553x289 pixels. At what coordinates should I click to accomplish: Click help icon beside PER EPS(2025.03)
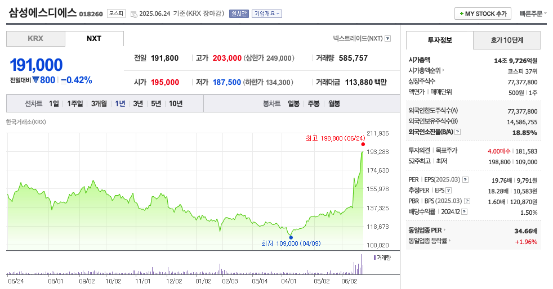[465, 180]
